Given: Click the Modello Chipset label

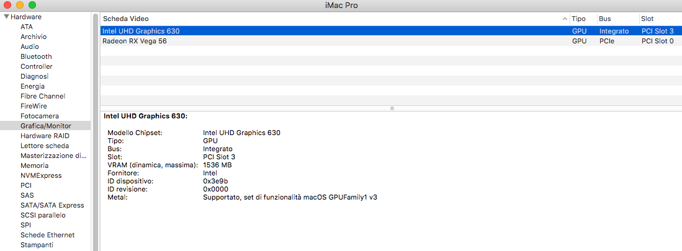Looking at the screenshot, I should (135, 133).
